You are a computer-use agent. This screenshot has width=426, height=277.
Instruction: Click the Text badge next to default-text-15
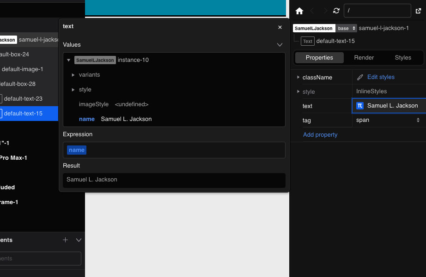coord(308,41)
